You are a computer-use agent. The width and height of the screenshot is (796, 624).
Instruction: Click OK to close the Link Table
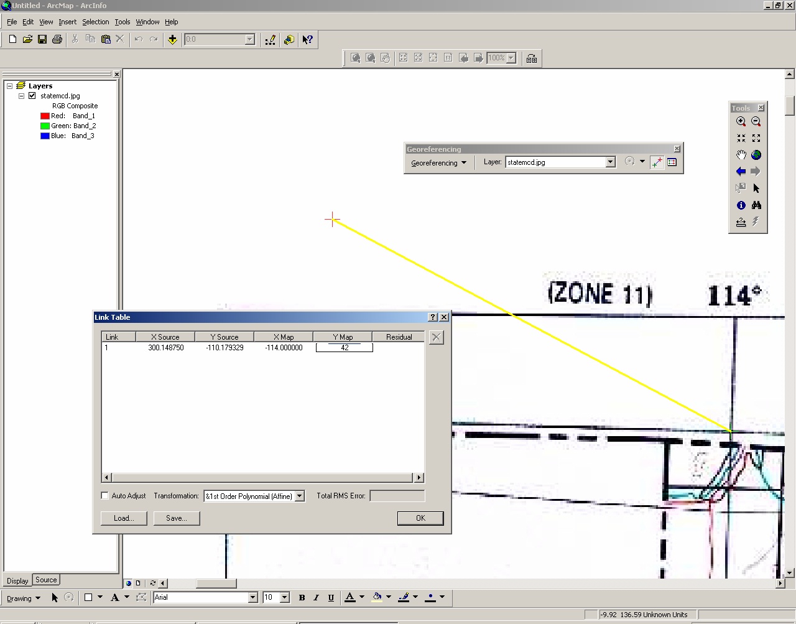[x=420, y=518]
